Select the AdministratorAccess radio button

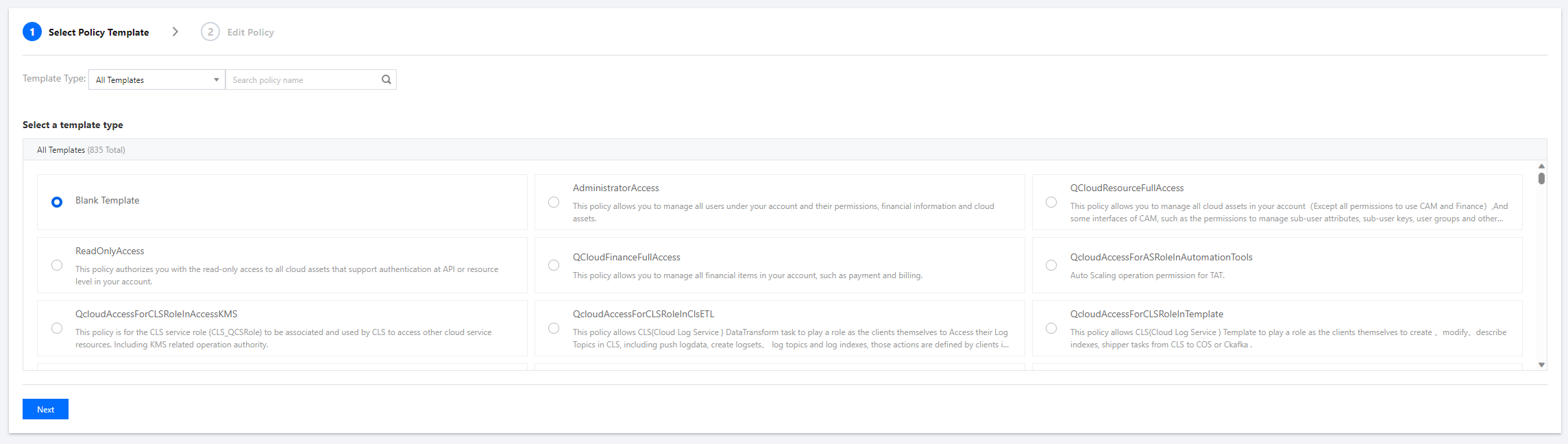click(554, 202)
